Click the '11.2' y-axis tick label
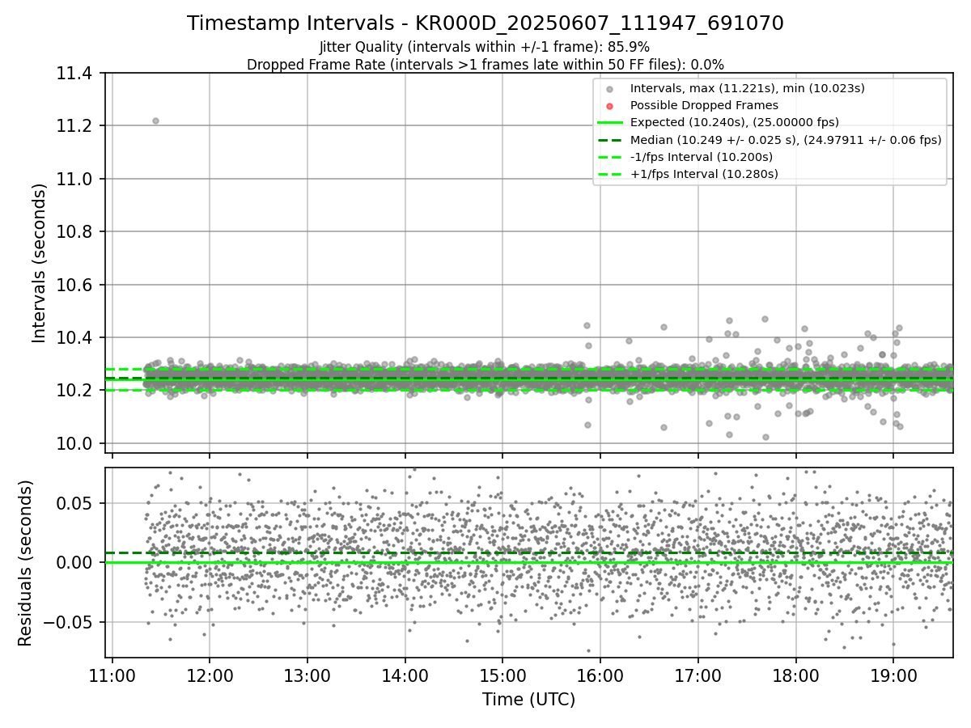 pyautogui.click(x=74, y=126)
